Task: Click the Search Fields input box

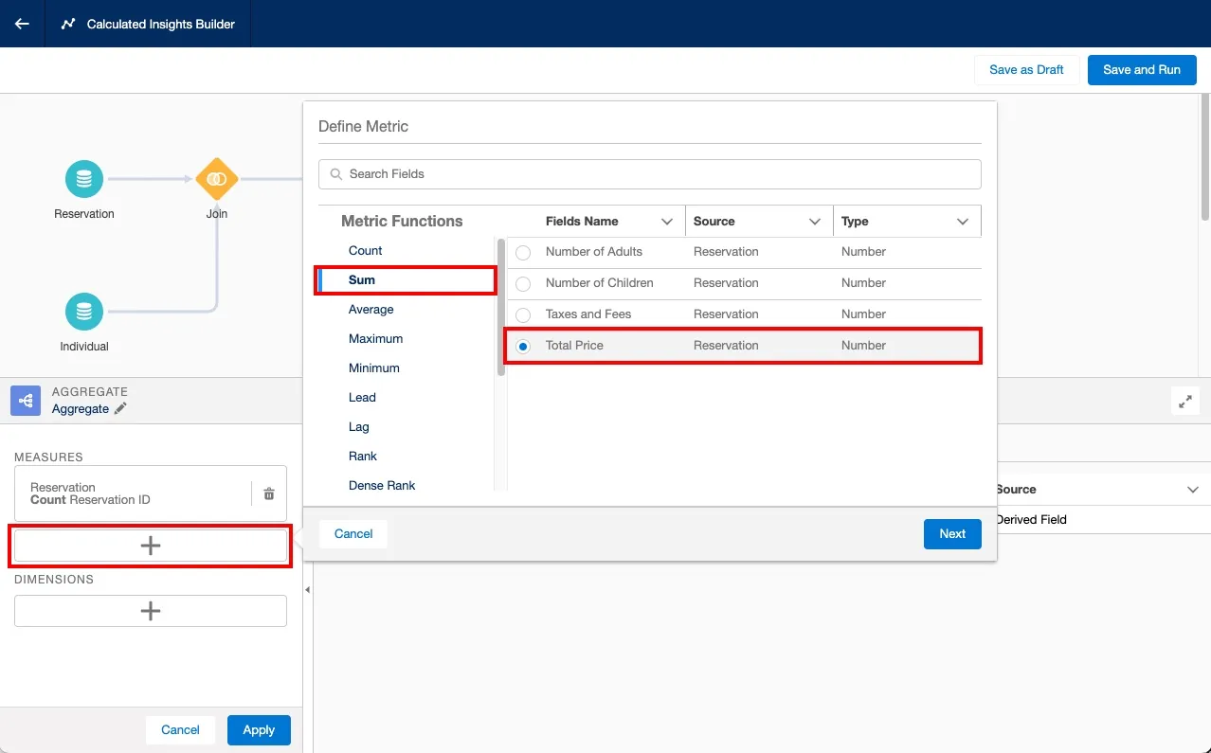Action: pos(650,174)
